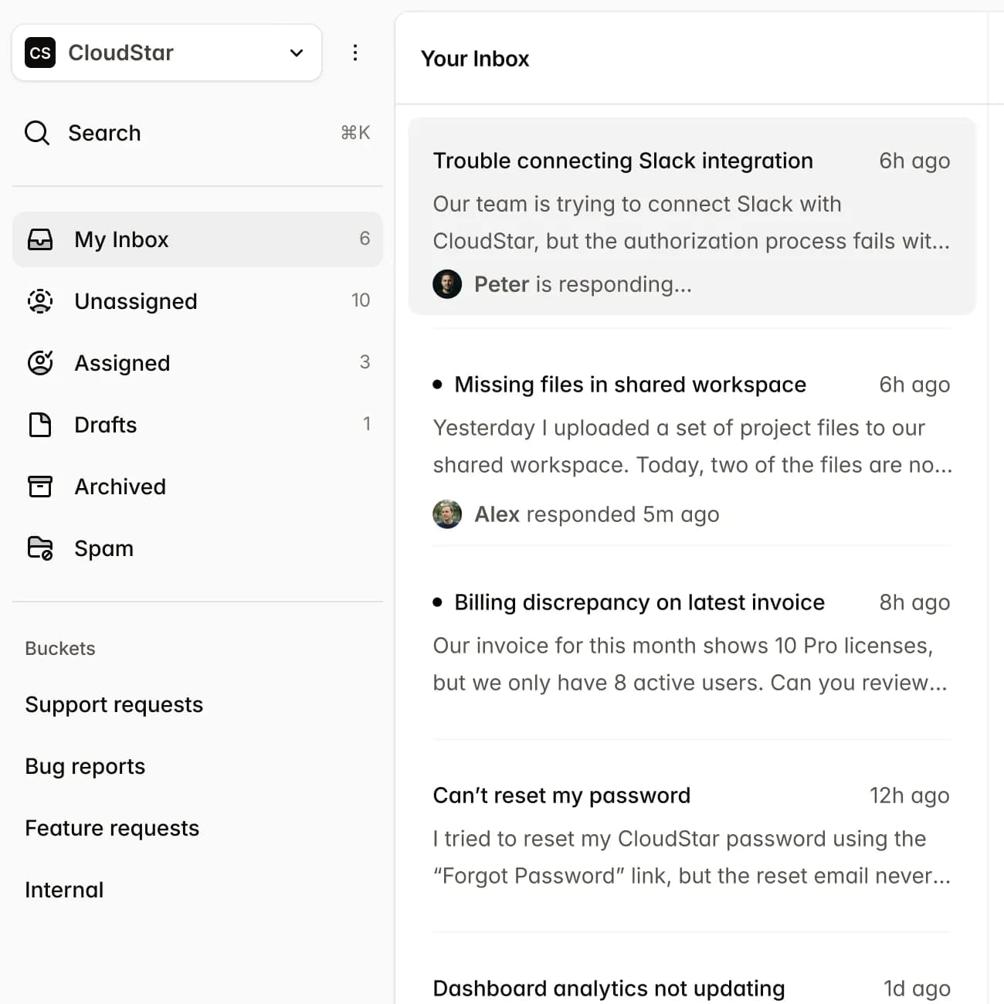
Task: Click the Assigned user-check icon
Action: click(x=40, y=363)
